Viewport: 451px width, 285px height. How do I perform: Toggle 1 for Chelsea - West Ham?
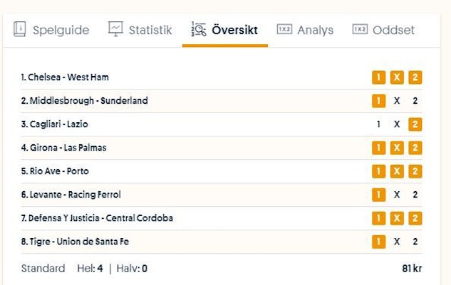coord(378,77)
